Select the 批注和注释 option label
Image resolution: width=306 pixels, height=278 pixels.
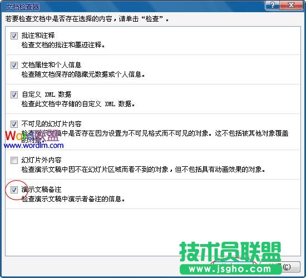click(x=38, y=36)
